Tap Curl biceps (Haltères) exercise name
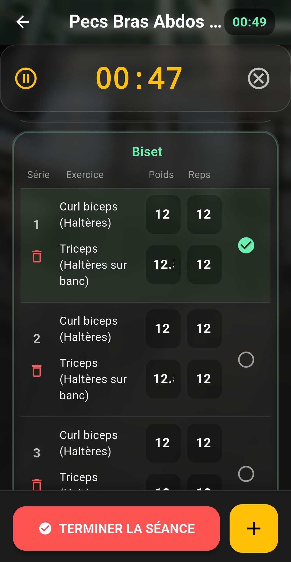The width and height of the screenshot is (291, 562). (x=88, y=214)
